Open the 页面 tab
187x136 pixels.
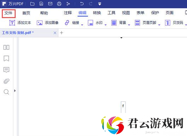point(169,13)
